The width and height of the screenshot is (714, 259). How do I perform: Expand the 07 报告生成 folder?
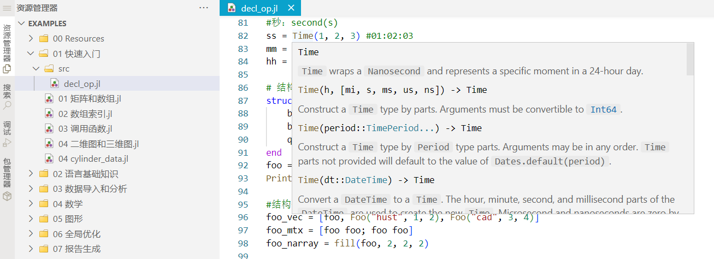(31, 249)
